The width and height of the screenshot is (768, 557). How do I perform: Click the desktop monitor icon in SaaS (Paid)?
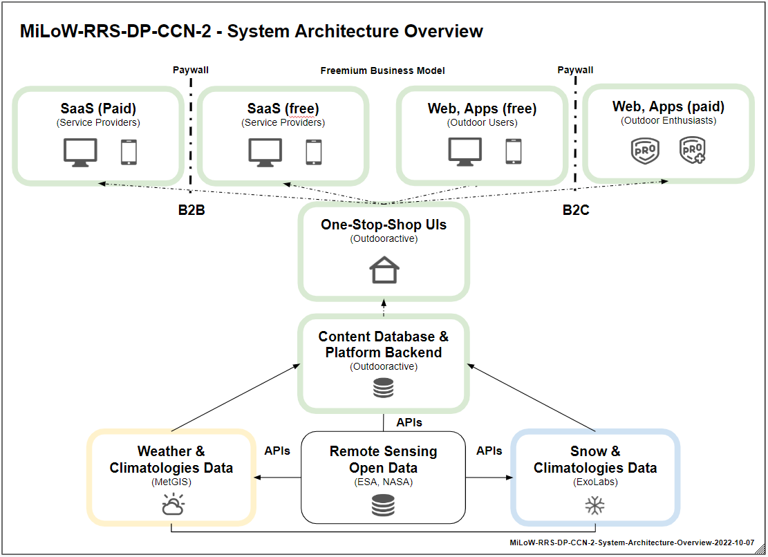click(80, 152)
